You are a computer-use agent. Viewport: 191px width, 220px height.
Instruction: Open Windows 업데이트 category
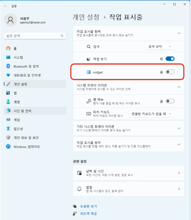point(35,147)
